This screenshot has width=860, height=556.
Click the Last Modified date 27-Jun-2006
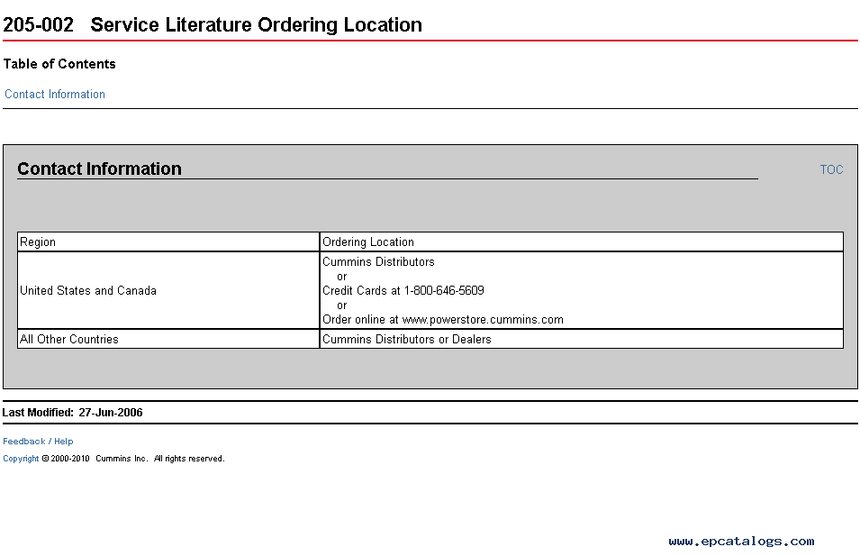[x=111, y=413]
